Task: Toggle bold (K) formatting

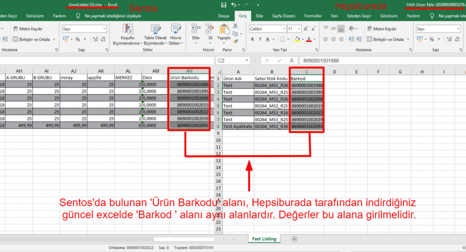Action: tap(252, 40)
